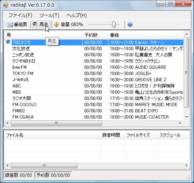
Task: Click the ファイルサイズ column header
Action: point(141,135)
